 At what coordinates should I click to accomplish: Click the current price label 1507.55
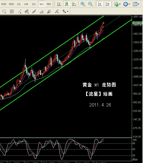point(138,23)
